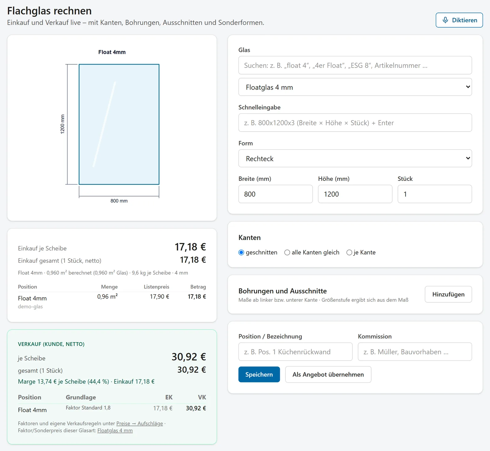
Task: Add a drilling via Hinzufügen button
Action: (x=448, y=294)
